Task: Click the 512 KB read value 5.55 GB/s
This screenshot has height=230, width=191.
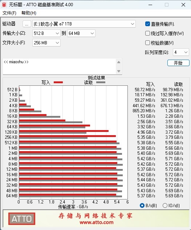Action: pyautogui.click(x=174, y=143)
